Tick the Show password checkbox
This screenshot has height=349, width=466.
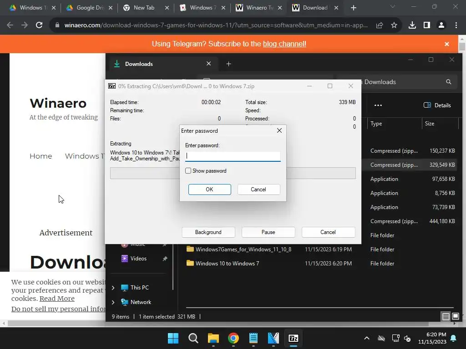pyautogui.click(x=188, y=171)
